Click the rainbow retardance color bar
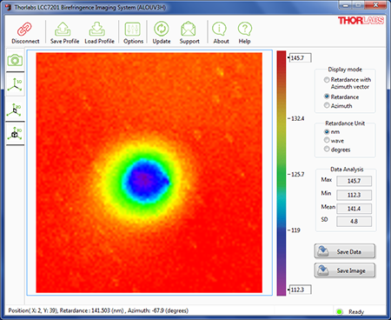The width and height of the screenshot is (391, 320). (x=282, y=173)
